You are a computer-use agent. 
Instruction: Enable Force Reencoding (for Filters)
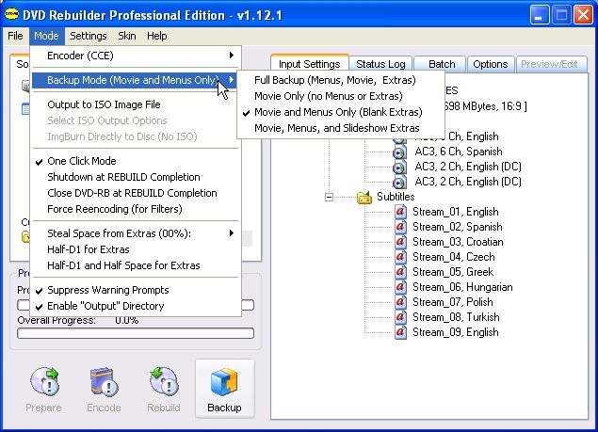click(136, 209)
